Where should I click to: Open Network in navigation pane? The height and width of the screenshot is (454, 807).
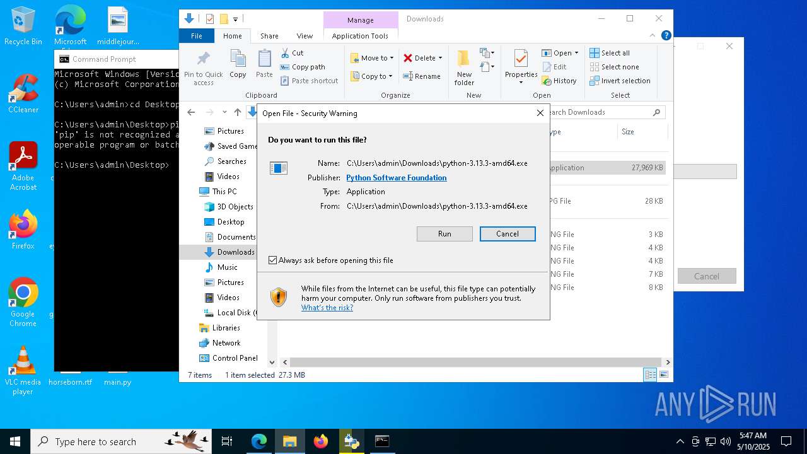[x=219, y=343]
